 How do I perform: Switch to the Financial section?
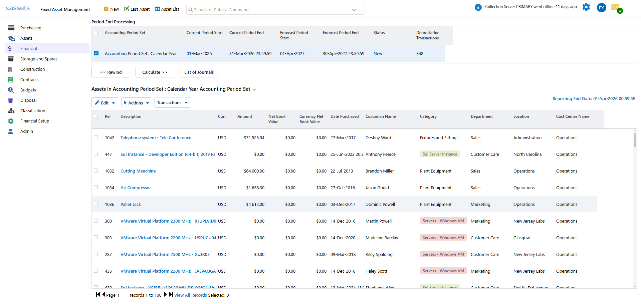[x=11, y=48]
